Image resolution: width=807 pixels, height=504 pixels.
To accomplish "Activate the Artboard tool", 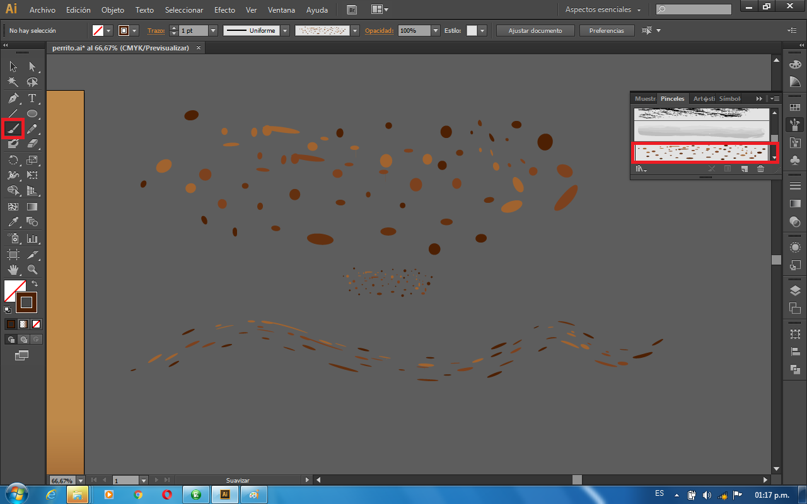I will point(13,255).
